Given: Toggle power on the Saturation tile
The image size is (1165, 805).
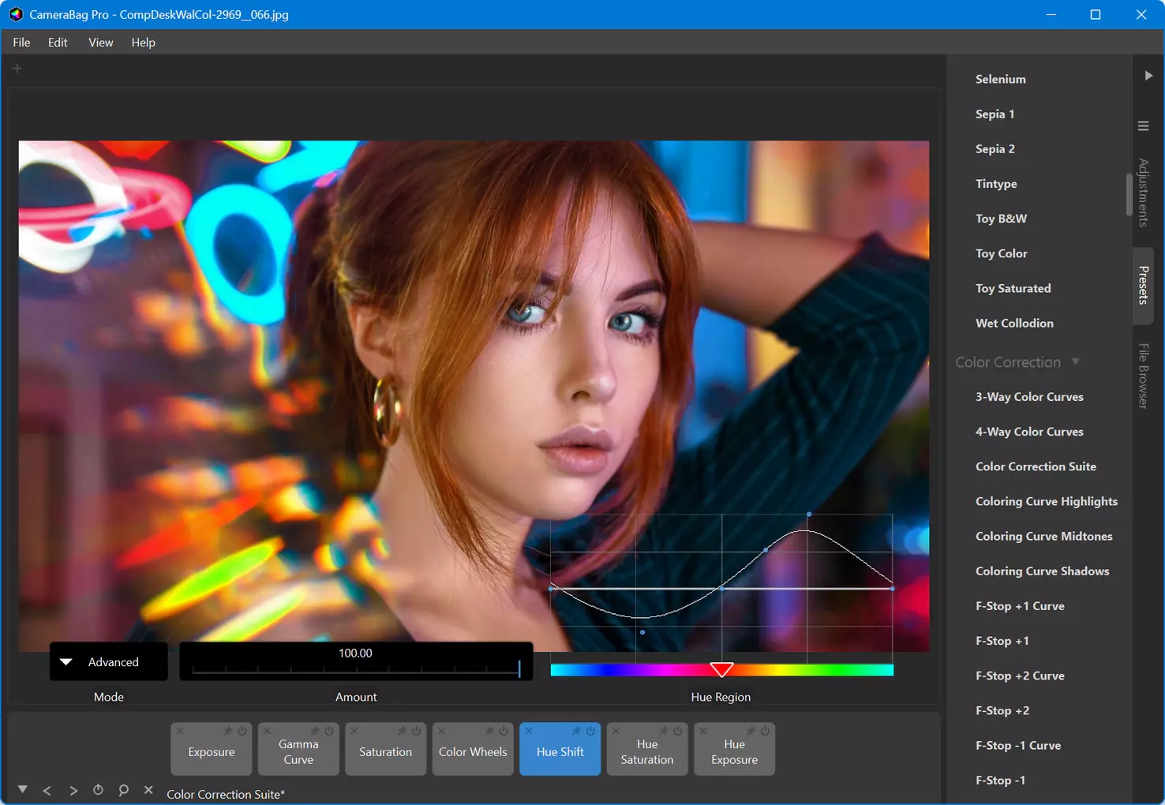Looking at the screenshot, I should pyautogui.click(x=416, y=732).
